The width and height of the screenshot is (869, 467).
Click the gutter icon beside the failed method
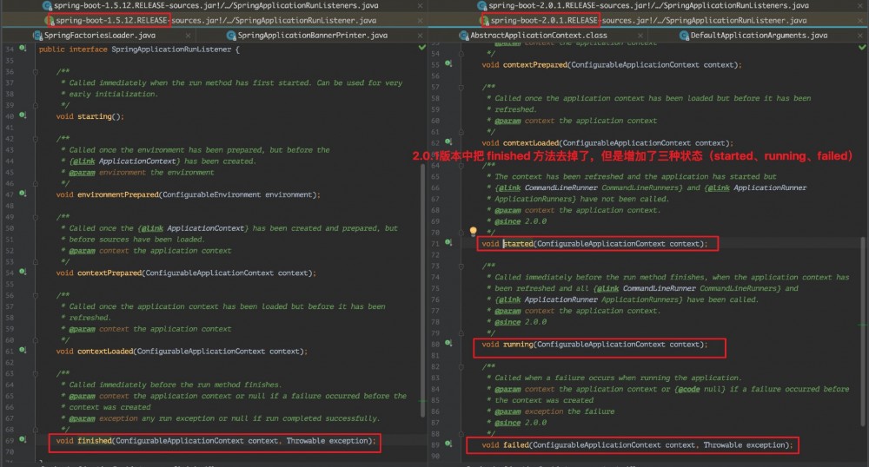tap(448, 444)
